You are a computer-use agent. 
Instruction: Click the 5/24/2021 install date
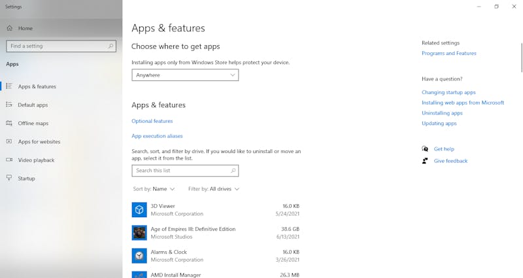click(x=288, y=214)
